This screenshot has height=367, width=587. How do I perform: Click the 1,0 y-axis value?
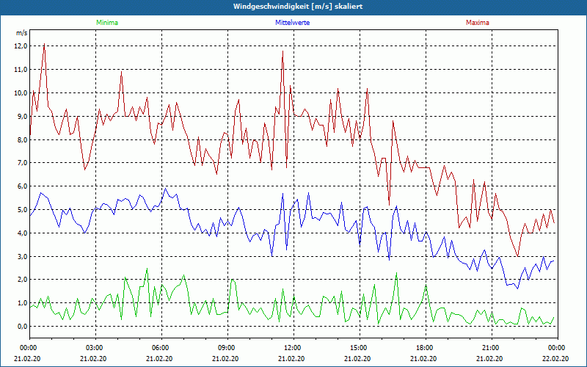pyautogui.click(x=23, y=303)
